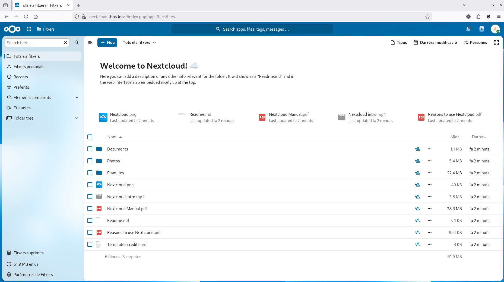Open the Firefox tab list dropdown
The height and width of the screenshot is (282, 504).
tap(465, 5)
